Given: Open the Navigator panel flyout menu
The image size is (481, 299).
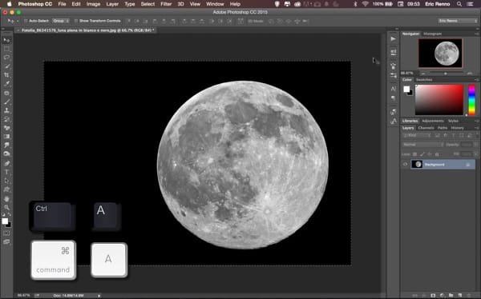Looking at the screenshot, I should click(x=477, y=34).
